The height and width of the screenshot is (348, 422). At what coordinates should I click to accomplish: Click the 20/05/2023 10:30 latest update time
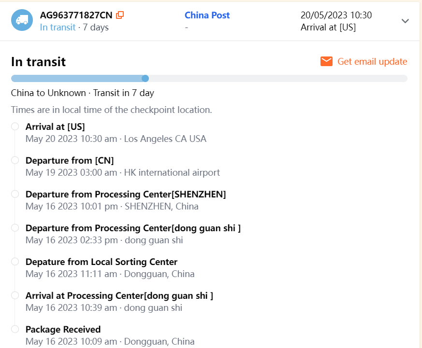tap(336, 15)
